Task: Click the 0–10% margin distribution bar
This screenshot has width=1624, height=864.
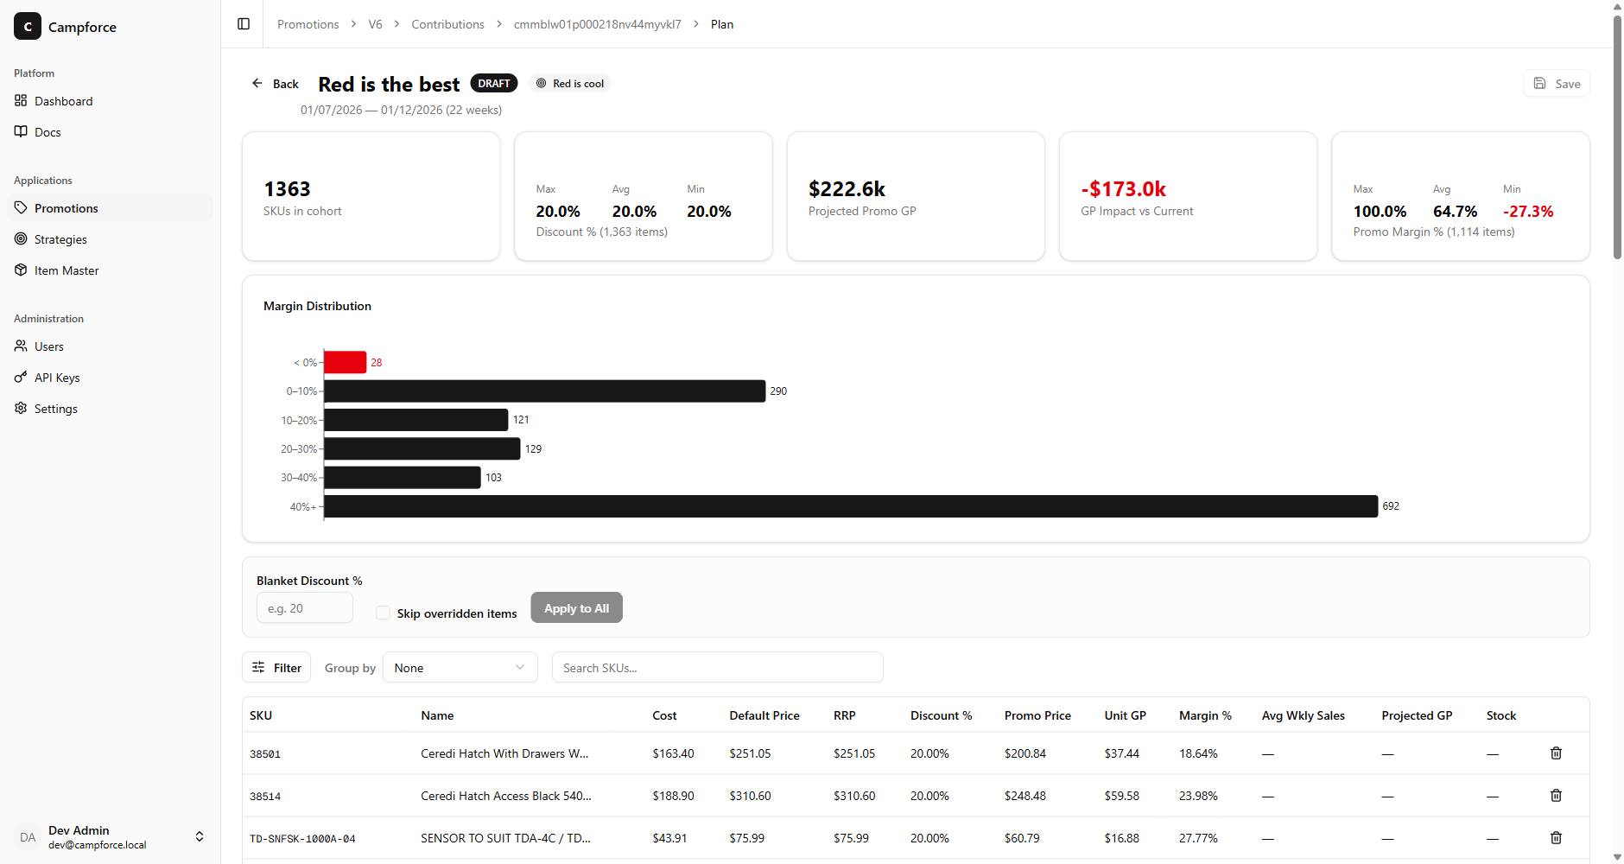Action: [x=545, y=391]
